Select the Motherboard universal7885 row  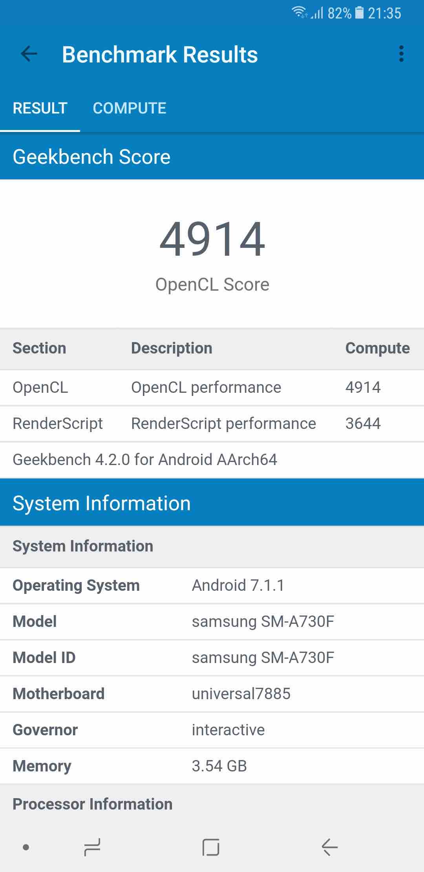212,694
